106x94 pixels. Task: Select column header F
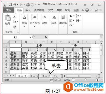point(61,42)
